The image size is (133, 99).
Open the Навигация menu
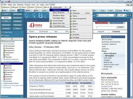(20, 5)
